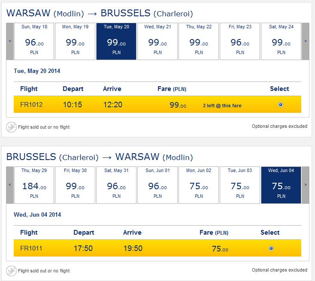Choose the Fri, May 30 return date

click(75, 185)
